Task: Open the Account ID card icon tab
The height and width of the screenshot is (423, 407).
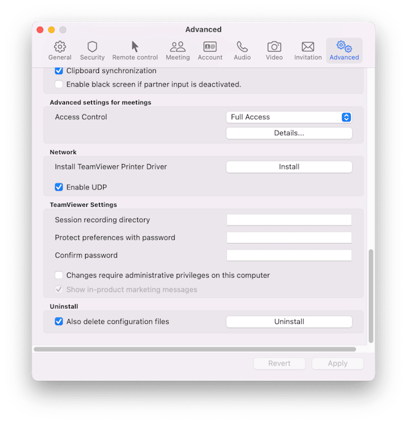Action: point(210,50)
